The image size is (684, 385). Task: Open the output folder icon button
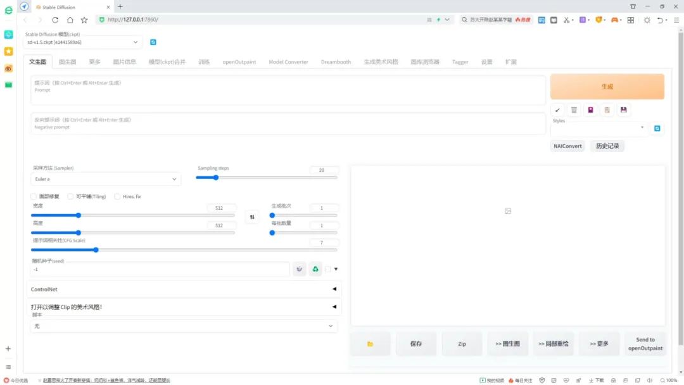(370, 344)
